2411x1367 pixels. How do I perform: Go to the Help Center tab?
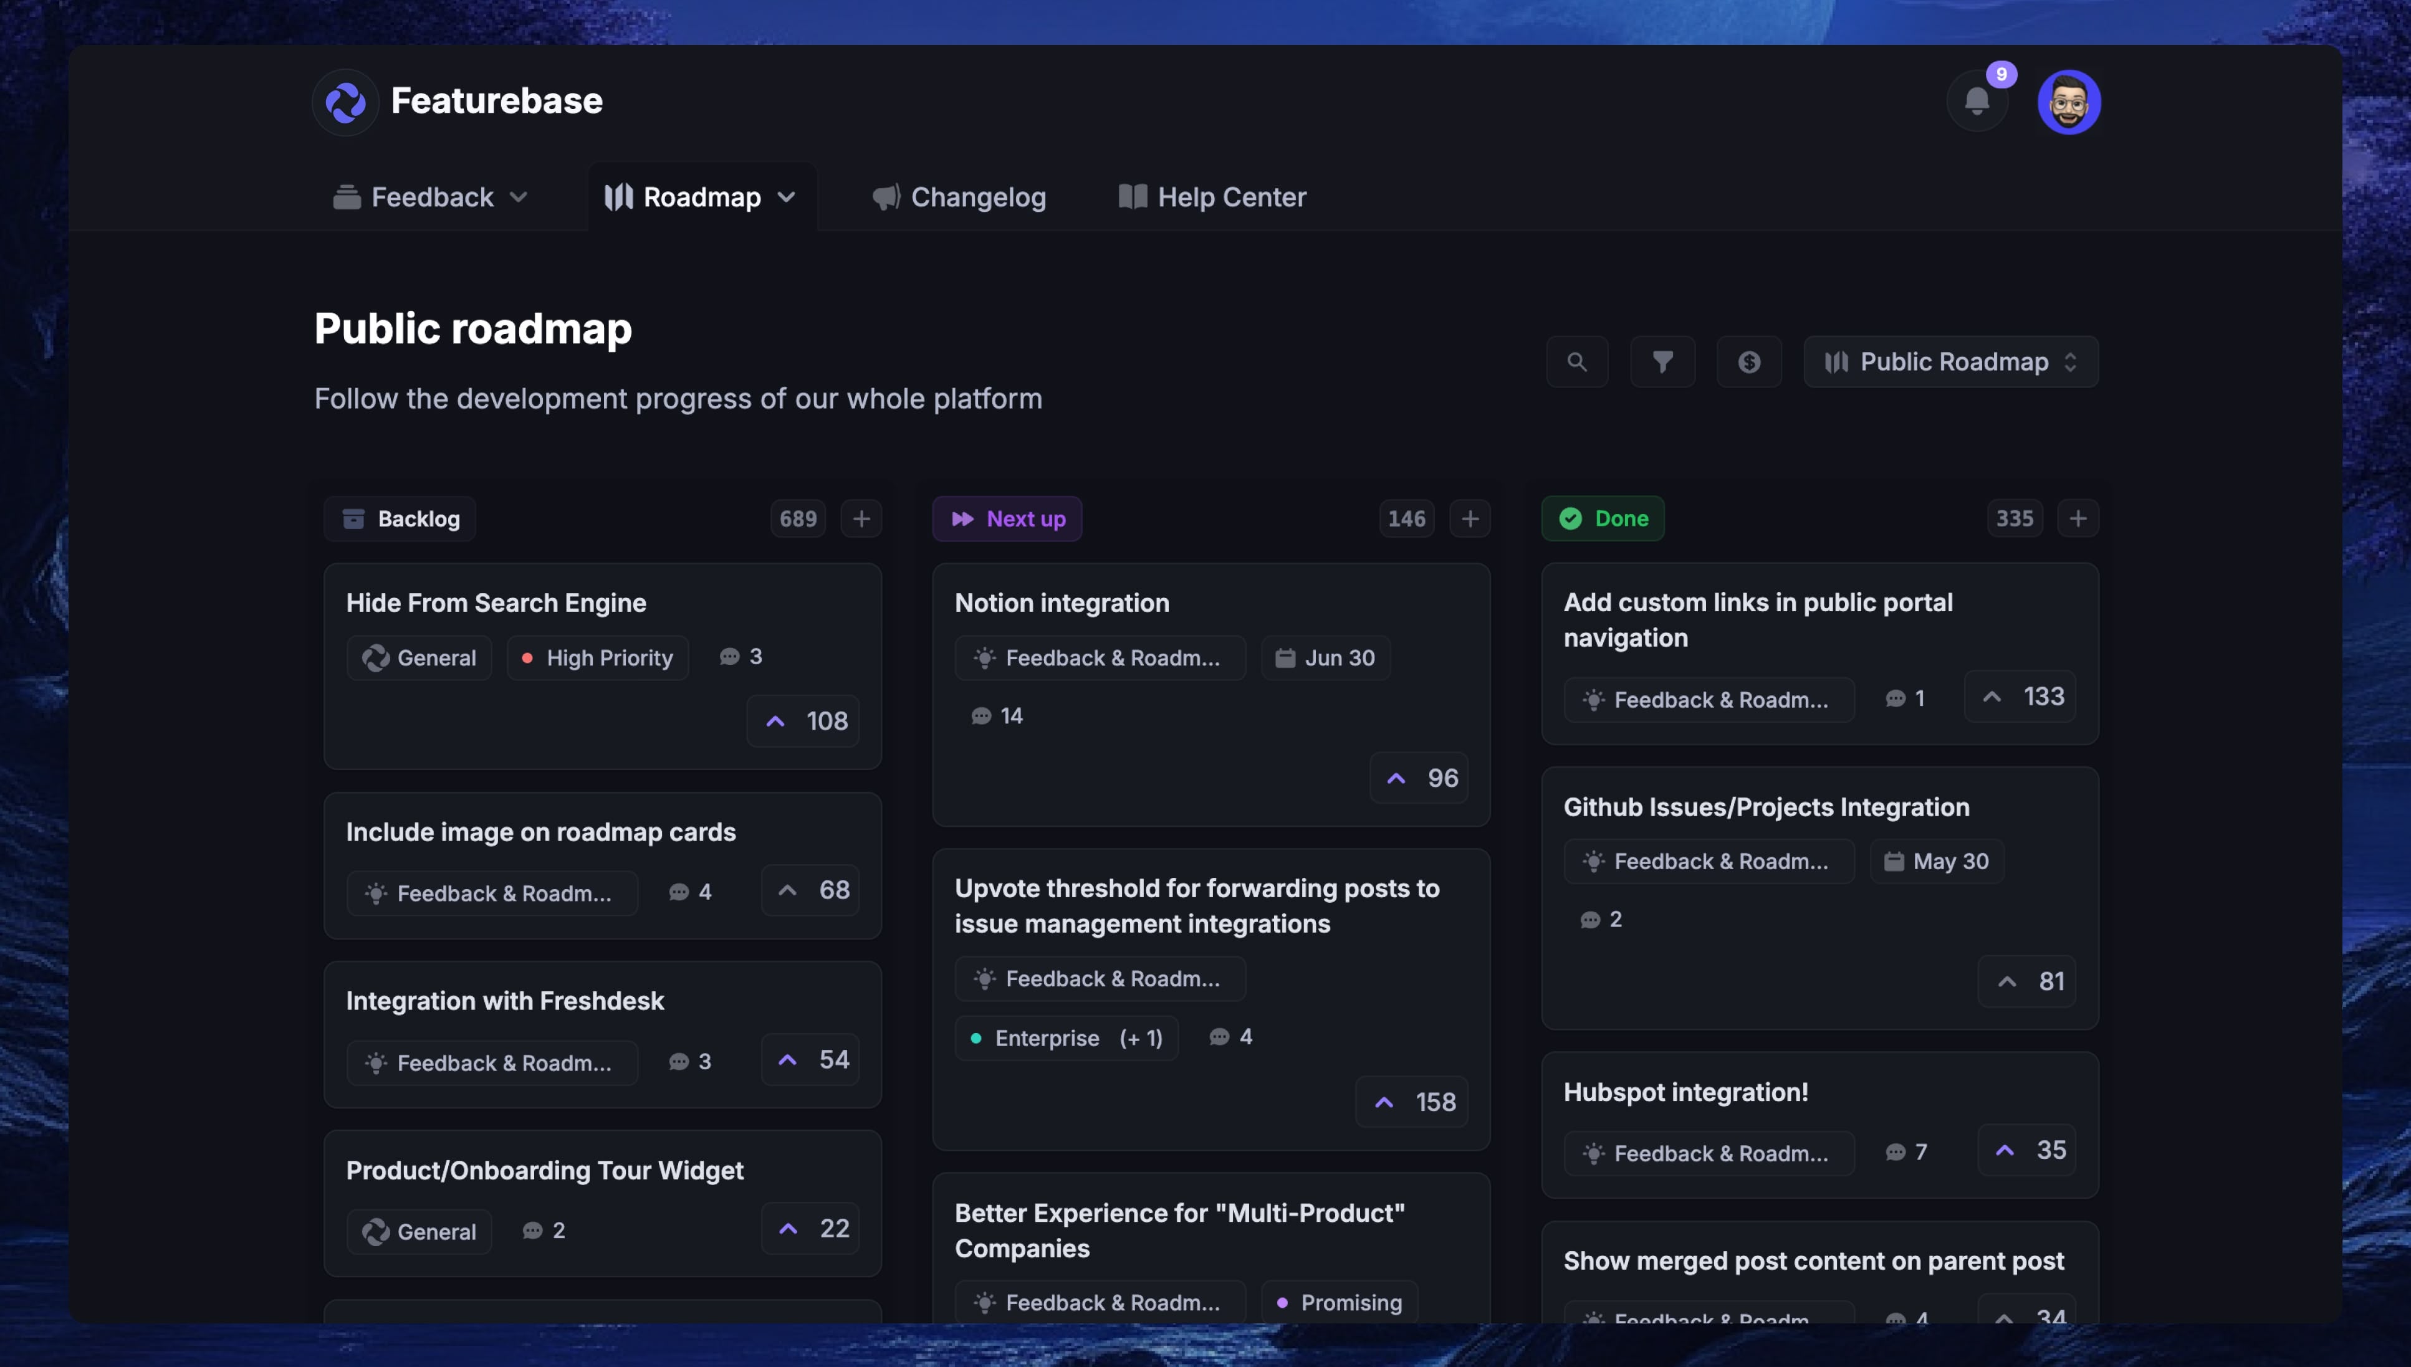[1212, 197]
